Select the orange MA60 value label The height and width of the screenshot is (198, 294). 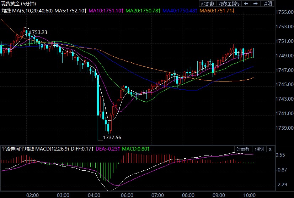click(x=217, y=11)
